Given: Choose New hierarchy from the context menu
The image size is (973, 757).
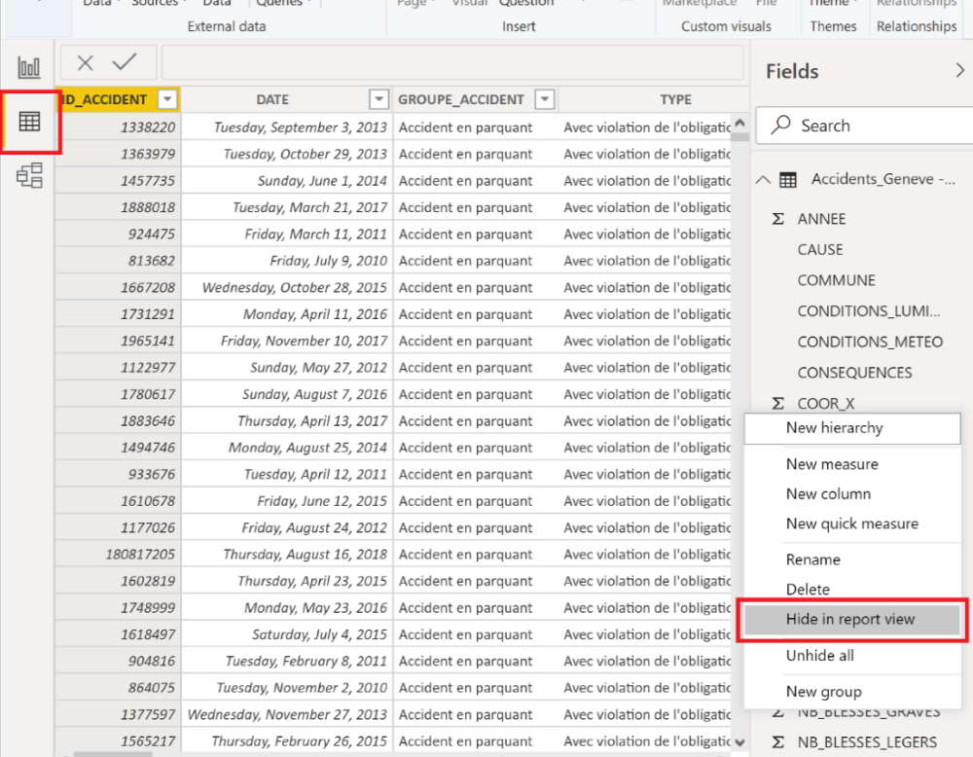Looking at the screenshot, I should click(x=835, y=428).
